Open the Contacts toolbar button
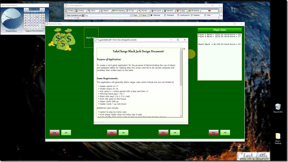 79,11
